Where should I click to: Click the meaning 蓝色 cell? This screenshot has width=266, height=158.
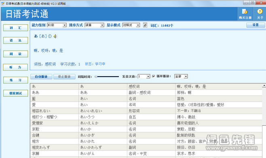tap(219, 99)
